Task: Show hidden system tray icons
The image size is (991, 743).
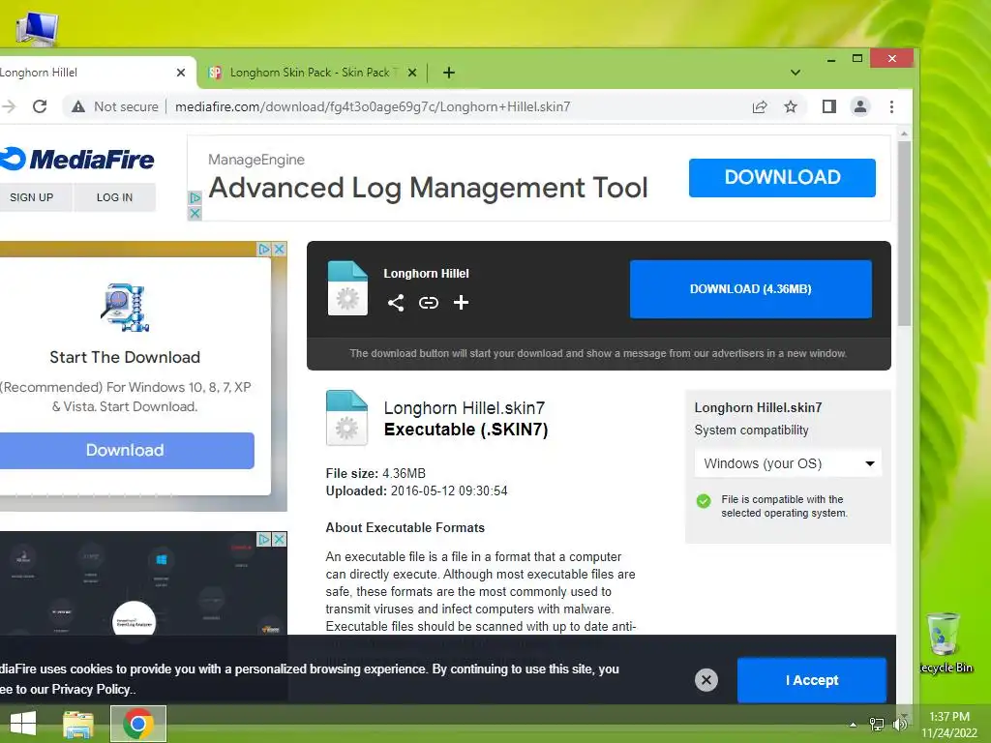Action: pyautogui.click(x=853, y=725)
